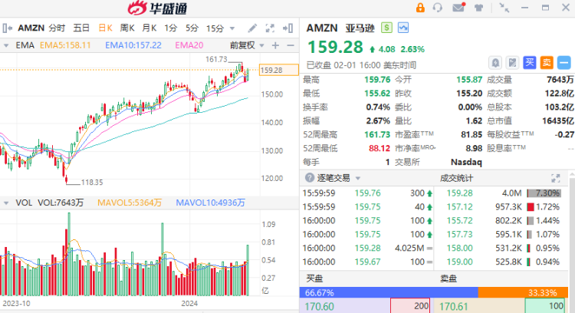Click the light blue minus button

564,63
